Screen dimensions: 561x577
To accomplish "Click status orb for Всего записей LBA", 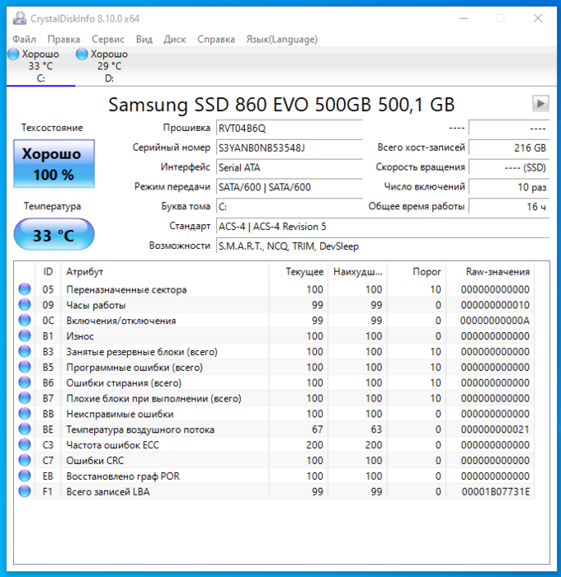I will coord(25,491).
